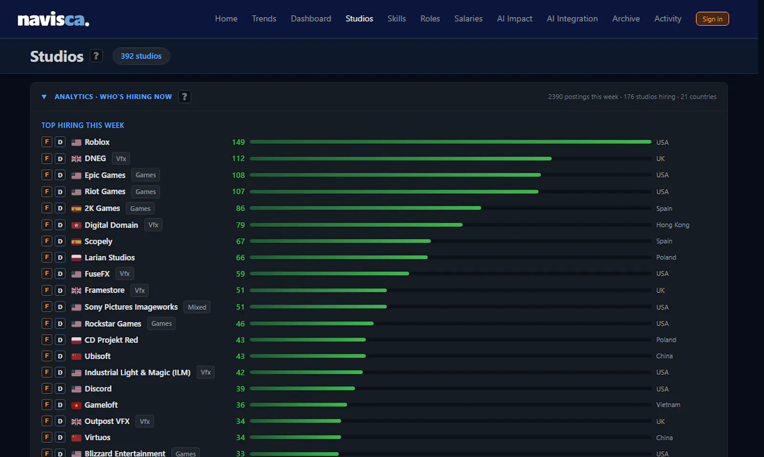
Task: Click the F icon for 2K Games
Action: tap(47, 208)
